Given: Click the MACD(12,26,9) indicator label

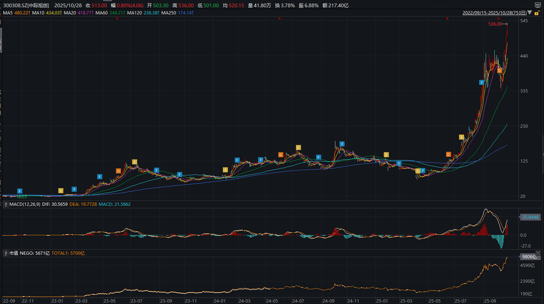Looking at the screenshot, I should (25, 204).
